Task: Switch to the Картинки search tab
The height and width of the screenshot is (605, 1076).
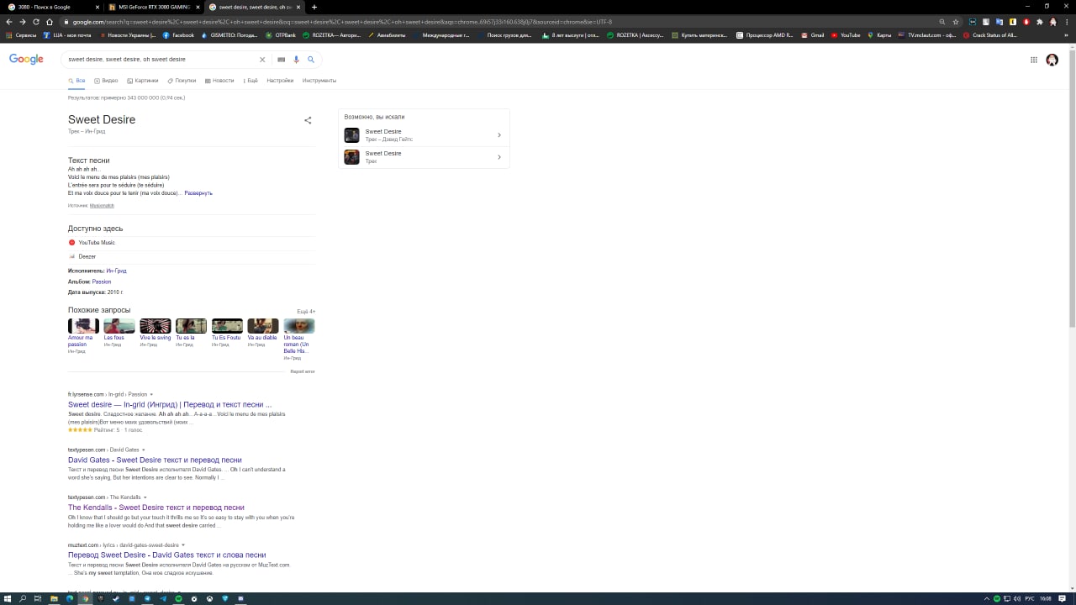Action: (143, 81)
